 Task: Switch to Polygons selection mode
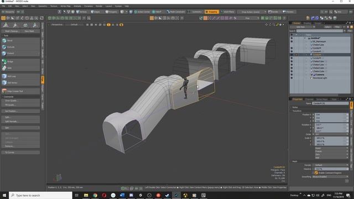(112, 12)
